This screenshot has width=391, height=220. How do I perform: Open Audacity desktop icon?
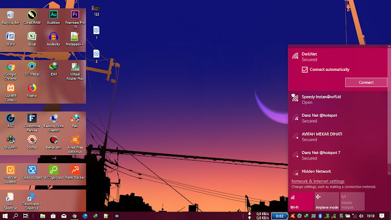[53, 39]
